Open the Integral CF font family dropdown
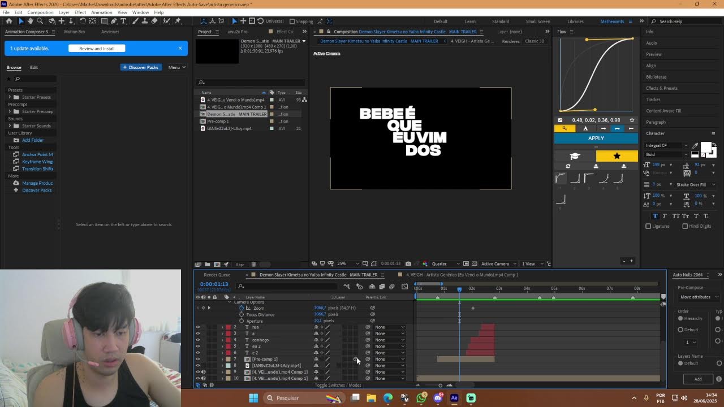Viewport: 724px width, 407px height. coord(667,145)
